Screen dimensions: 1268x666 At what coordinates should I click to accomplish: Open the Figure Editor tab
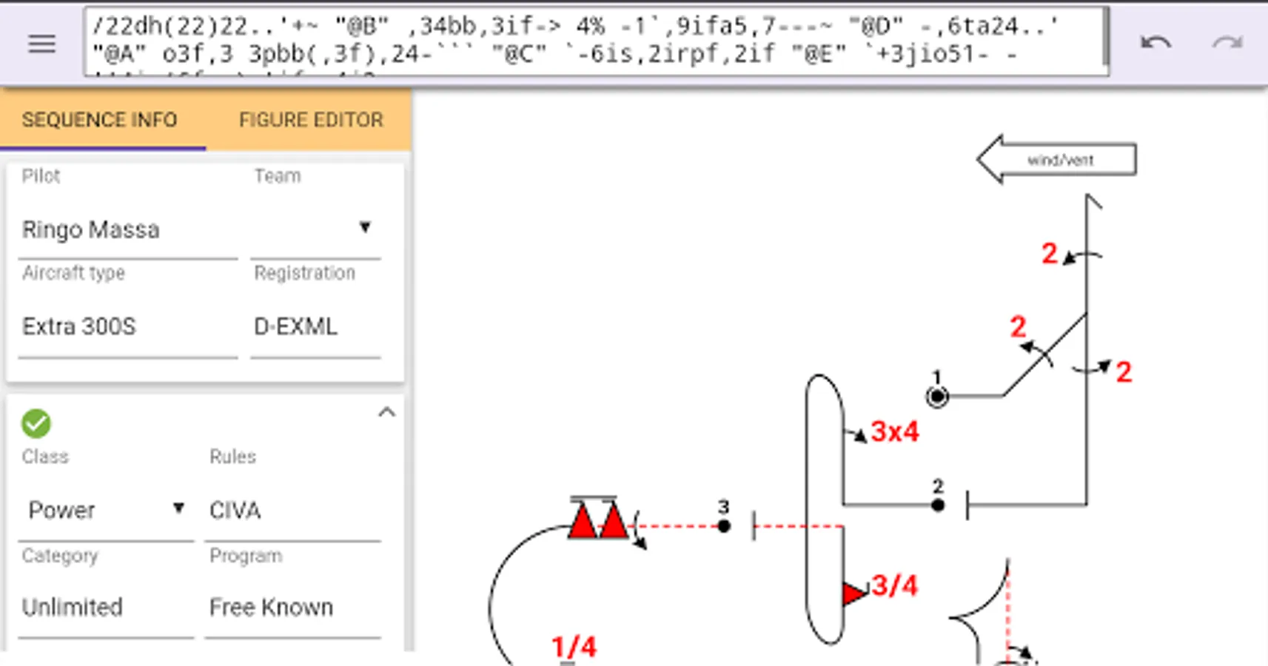click(311, 120)
